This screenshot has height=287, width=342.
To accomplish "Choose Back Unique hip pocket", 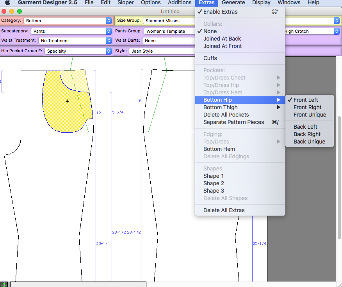I will click(x=310, y=142).
